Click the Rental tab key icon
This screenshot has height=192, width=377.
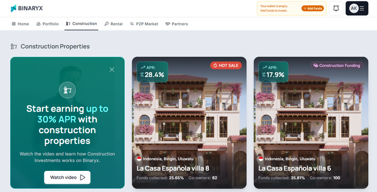pyautogui.click(x=107, y=24)
